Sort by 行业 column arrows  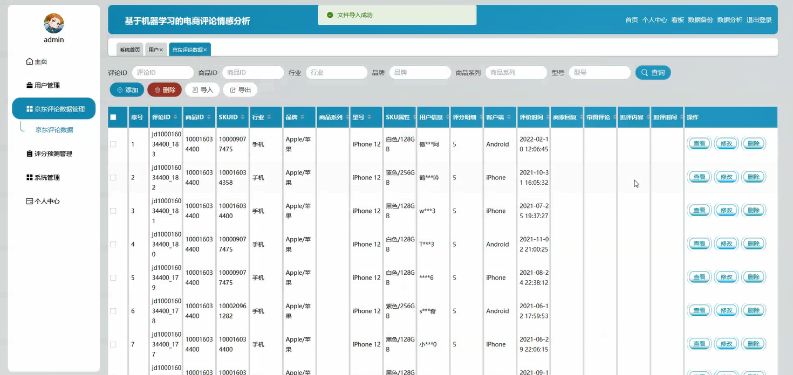(270, 117)
